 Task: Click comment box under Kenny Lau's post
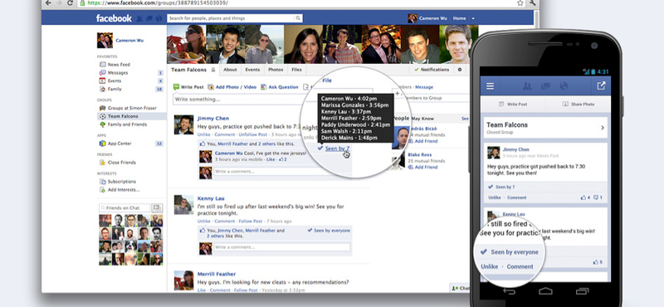pyautogui.click(x=282, y=247)
